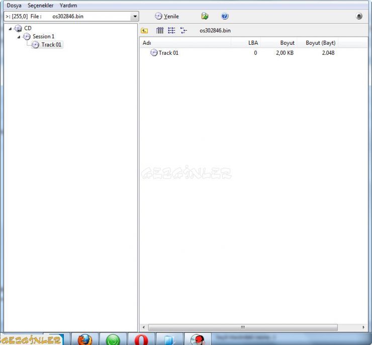Click the 2.048 byte size cell
Image resolution: width=372 pixels, height=345 pixels.
(328, 53)
